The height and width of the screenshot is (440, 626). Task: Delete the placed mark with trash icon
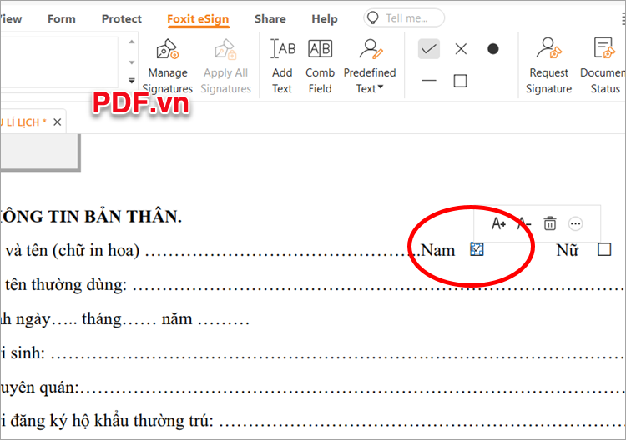pyautogui.click(x=549, y=223)
